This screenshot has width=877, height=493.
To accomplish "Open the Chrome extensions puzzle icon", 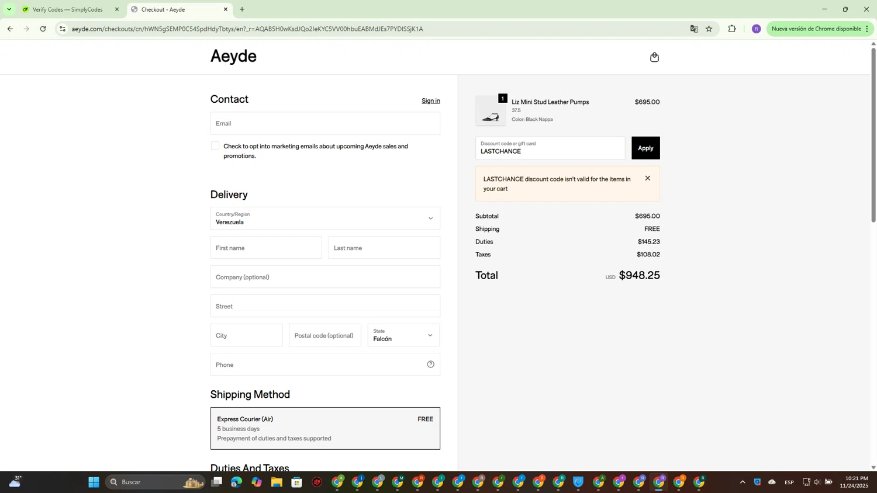I will (x=732, y=29).
